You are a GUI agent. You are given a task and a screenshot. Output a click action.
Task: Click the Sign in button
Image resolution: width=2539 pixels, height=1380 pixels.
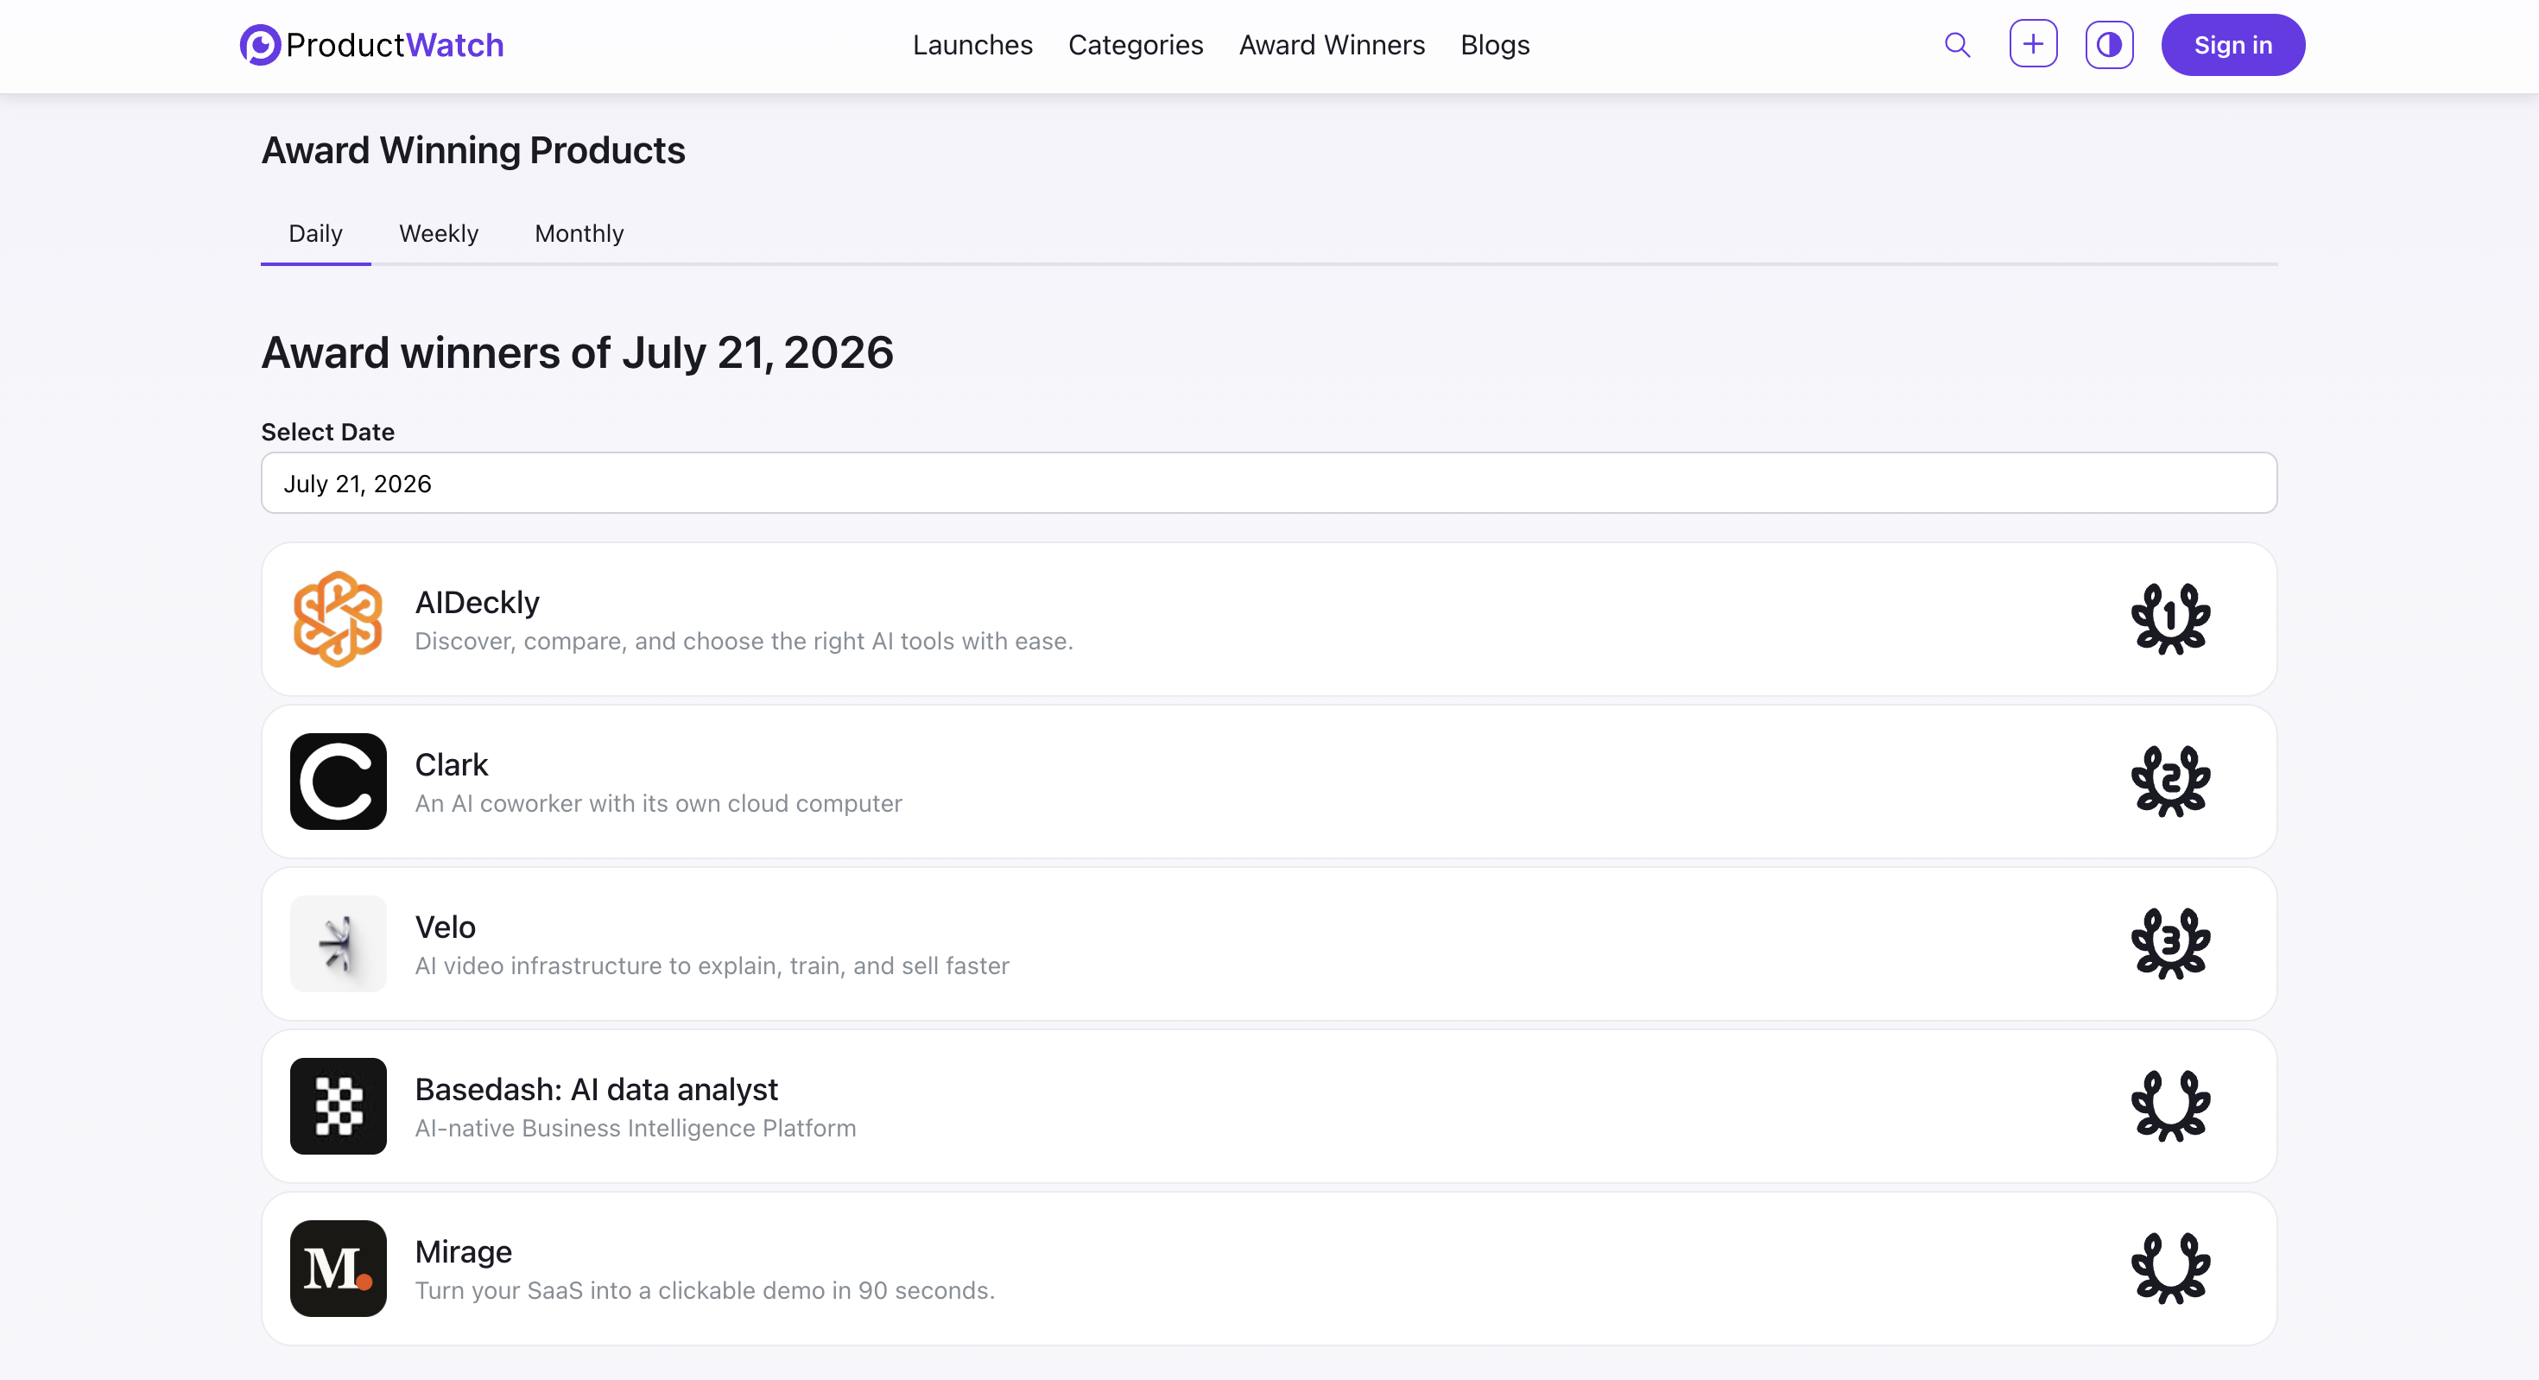[x=2232, y=44]
